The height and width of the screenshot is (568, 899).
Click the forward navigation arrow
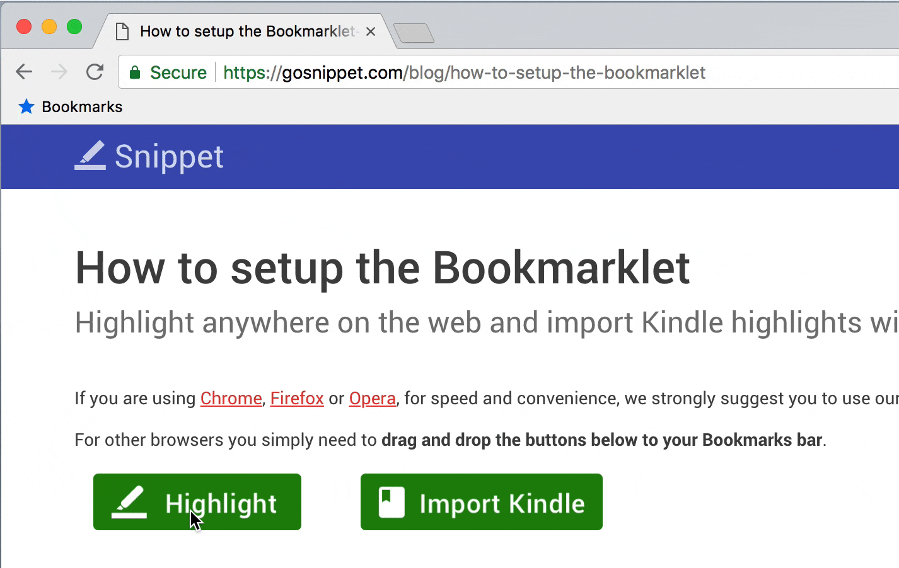point(59,72)
